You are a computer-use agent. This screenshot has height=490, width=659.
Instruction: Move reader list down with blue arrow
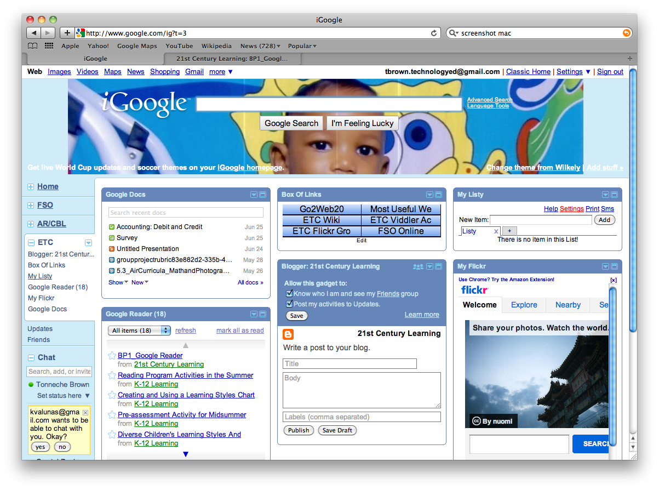[186, 454]
